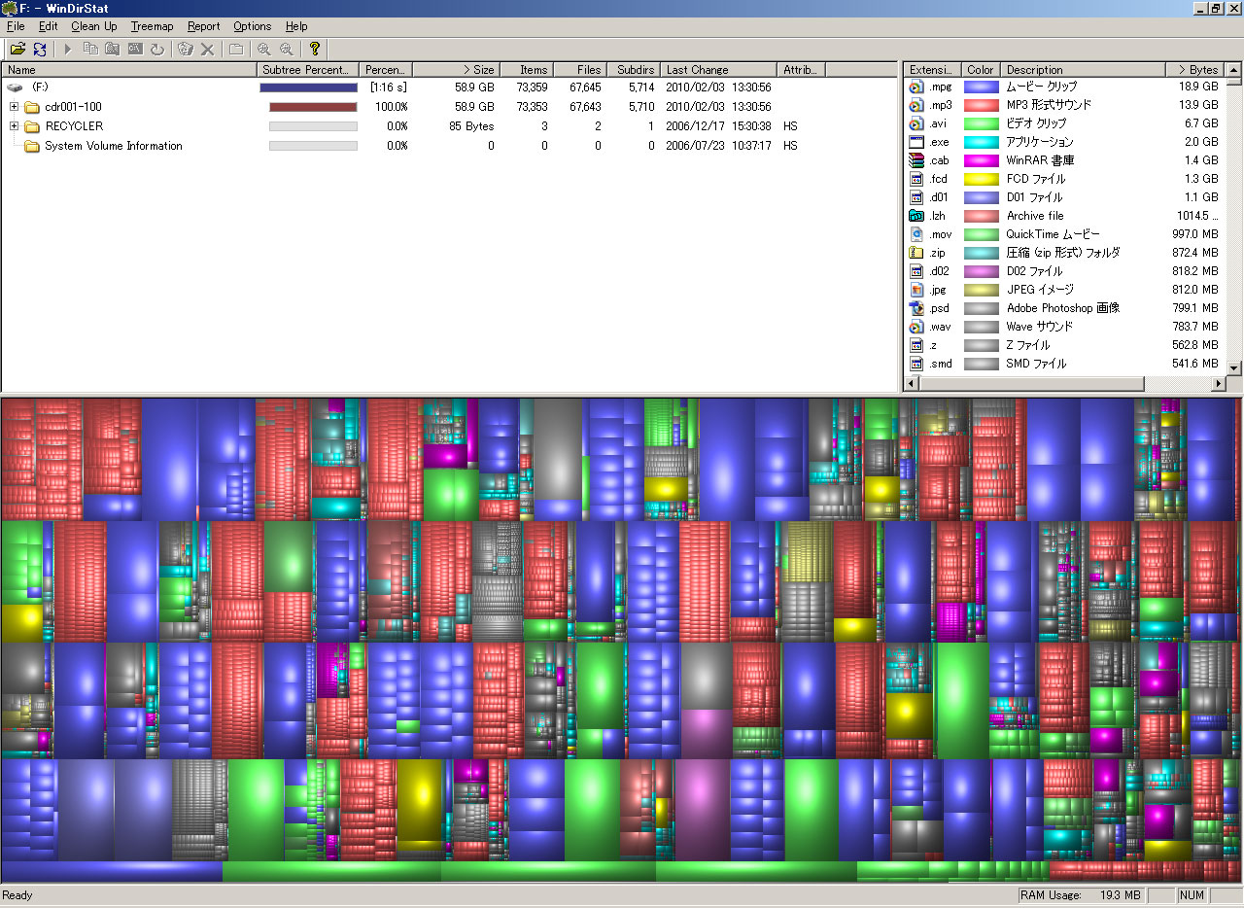
Task: Click the Refresh All toolbar icon
Action: (40, 49)
